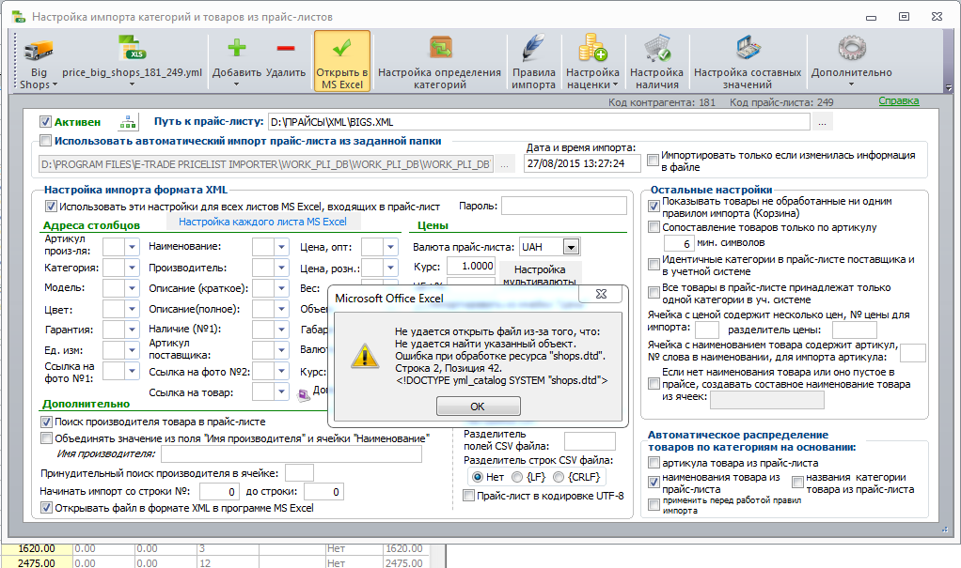The image size is (961, 568).
Task: Toggle the Активен checkbox
Action: tap(45, 122)
